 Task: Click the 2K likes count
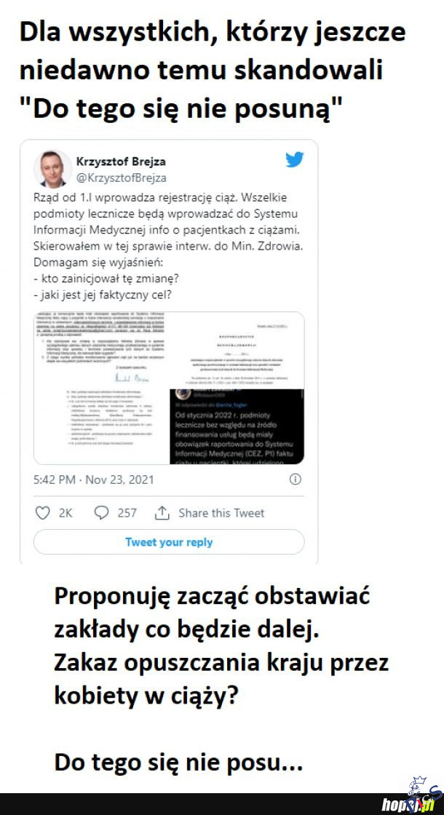coord(66,513)
